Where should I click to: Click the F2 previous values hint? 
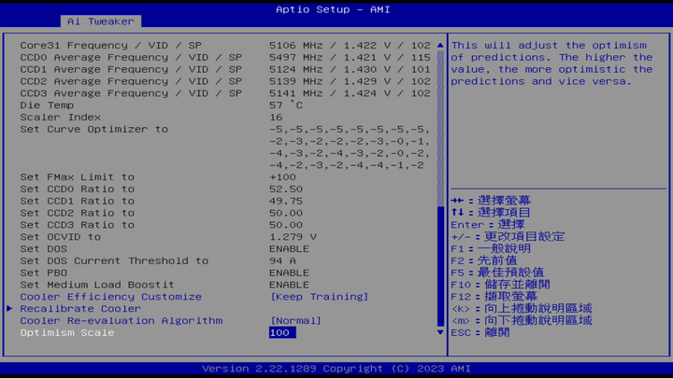(484, 260)
